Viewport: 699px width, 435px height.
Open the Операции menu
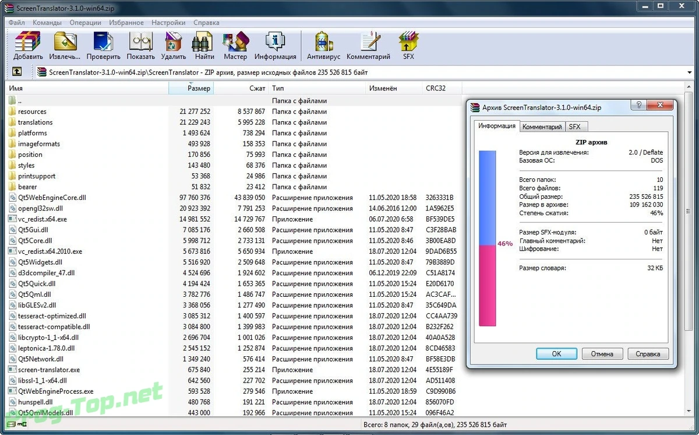(85, 23)
